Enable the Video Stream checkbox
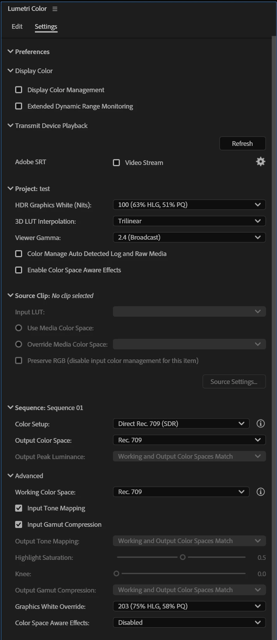This screenshot has width=277, height=640. (116, 163)
